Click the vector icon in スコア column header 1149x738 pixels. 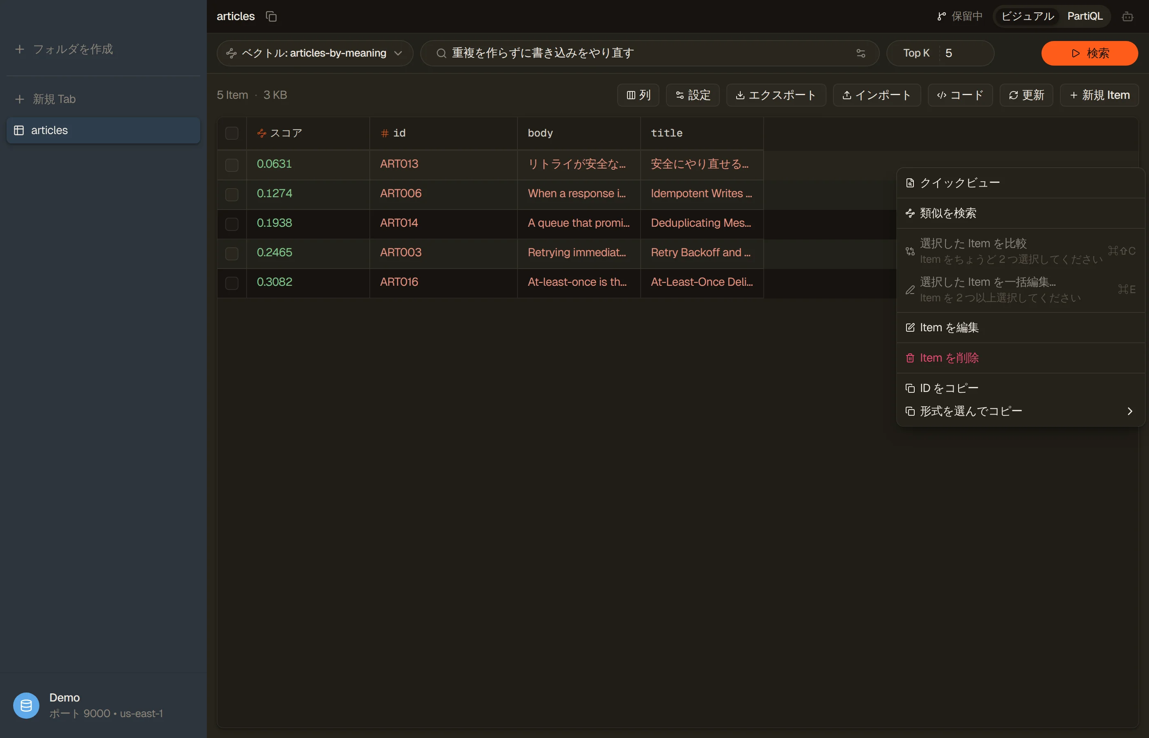[262, 133]
